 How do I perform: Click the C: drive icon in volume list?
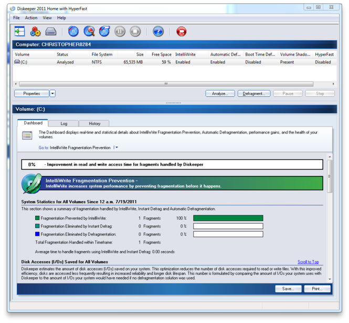(x=17, y=61)
